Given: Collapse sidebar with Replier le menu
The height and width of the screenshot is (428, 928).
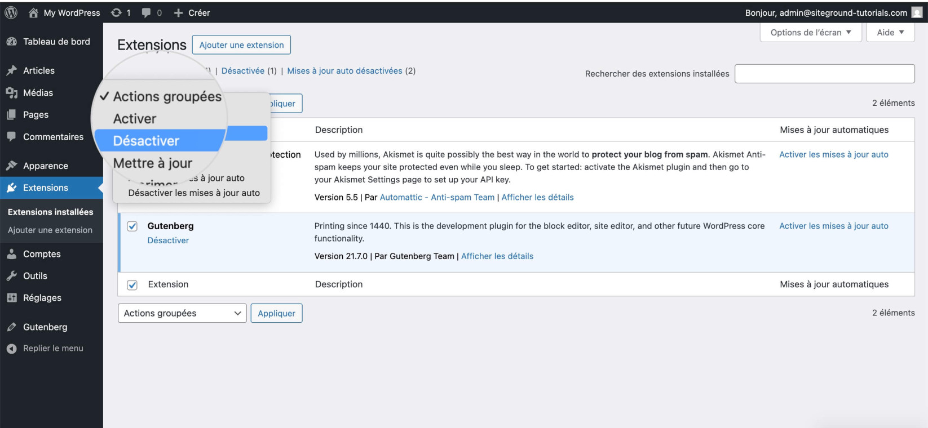Looking at the screenshot, I should point(53,349).
